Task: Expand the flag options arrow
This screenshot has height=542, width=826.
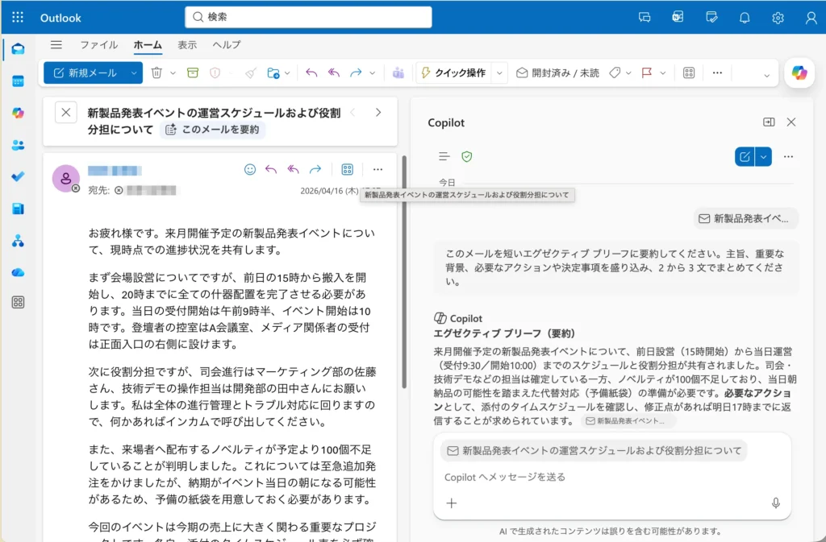Action: [663, 73]
